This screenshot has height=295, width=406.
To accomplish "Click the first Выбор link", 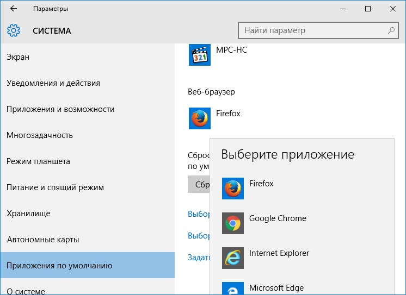I will (199, 214).
